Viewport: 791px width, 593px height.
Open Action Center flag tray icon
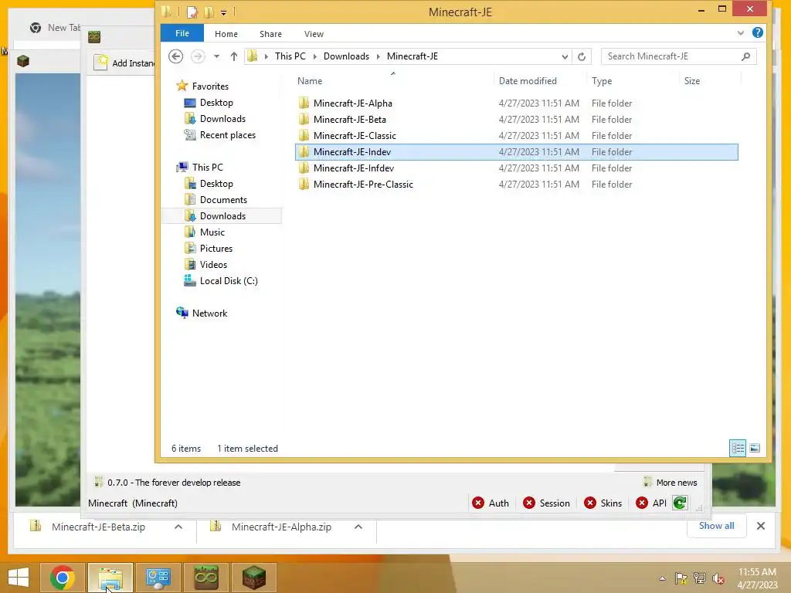pyautogui.click(x=681, y=578)
